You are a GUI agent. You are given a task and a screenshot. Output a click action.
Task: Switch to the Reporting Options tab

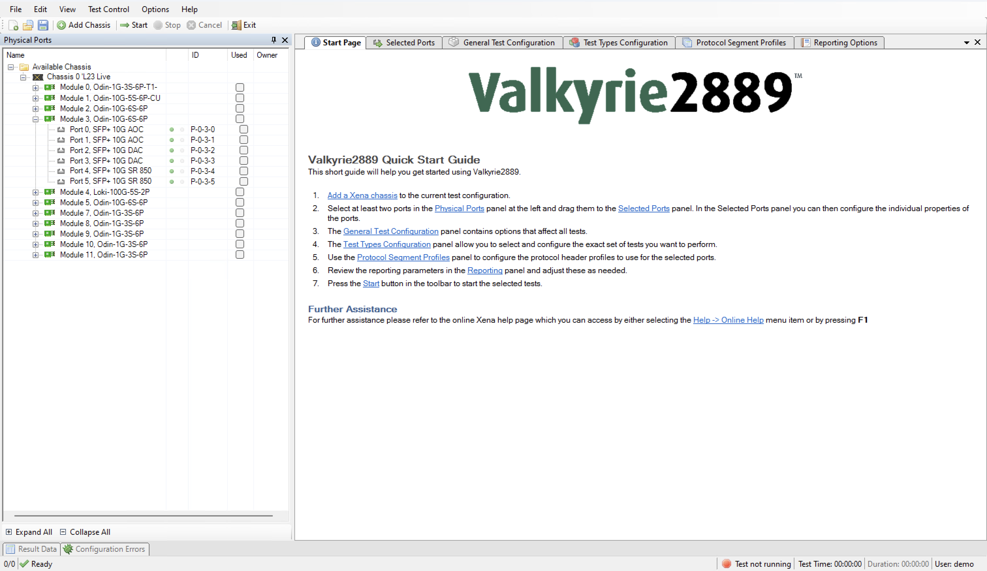coord(839,43)
